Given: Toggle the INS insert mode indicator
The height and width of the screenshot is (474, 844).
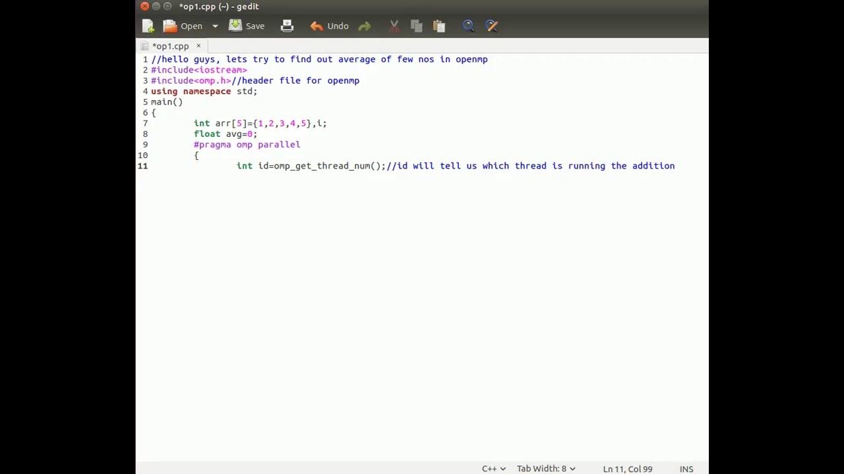Looking at the screenshot, I should tap(686, 469).
